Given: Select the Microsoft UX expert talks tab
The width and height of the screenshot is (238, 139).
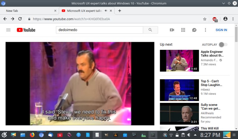Looking at the screenshot, I should 84,11.
